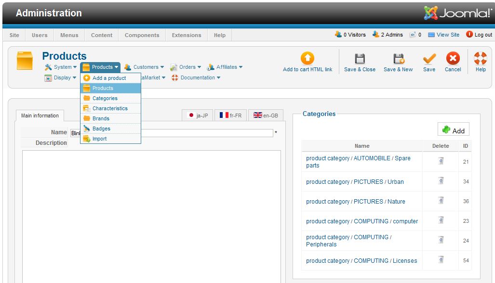Screen dimensions: 495x283
Task: Expand the Customers dropdown menu
Action: click(x=144, y=67)
